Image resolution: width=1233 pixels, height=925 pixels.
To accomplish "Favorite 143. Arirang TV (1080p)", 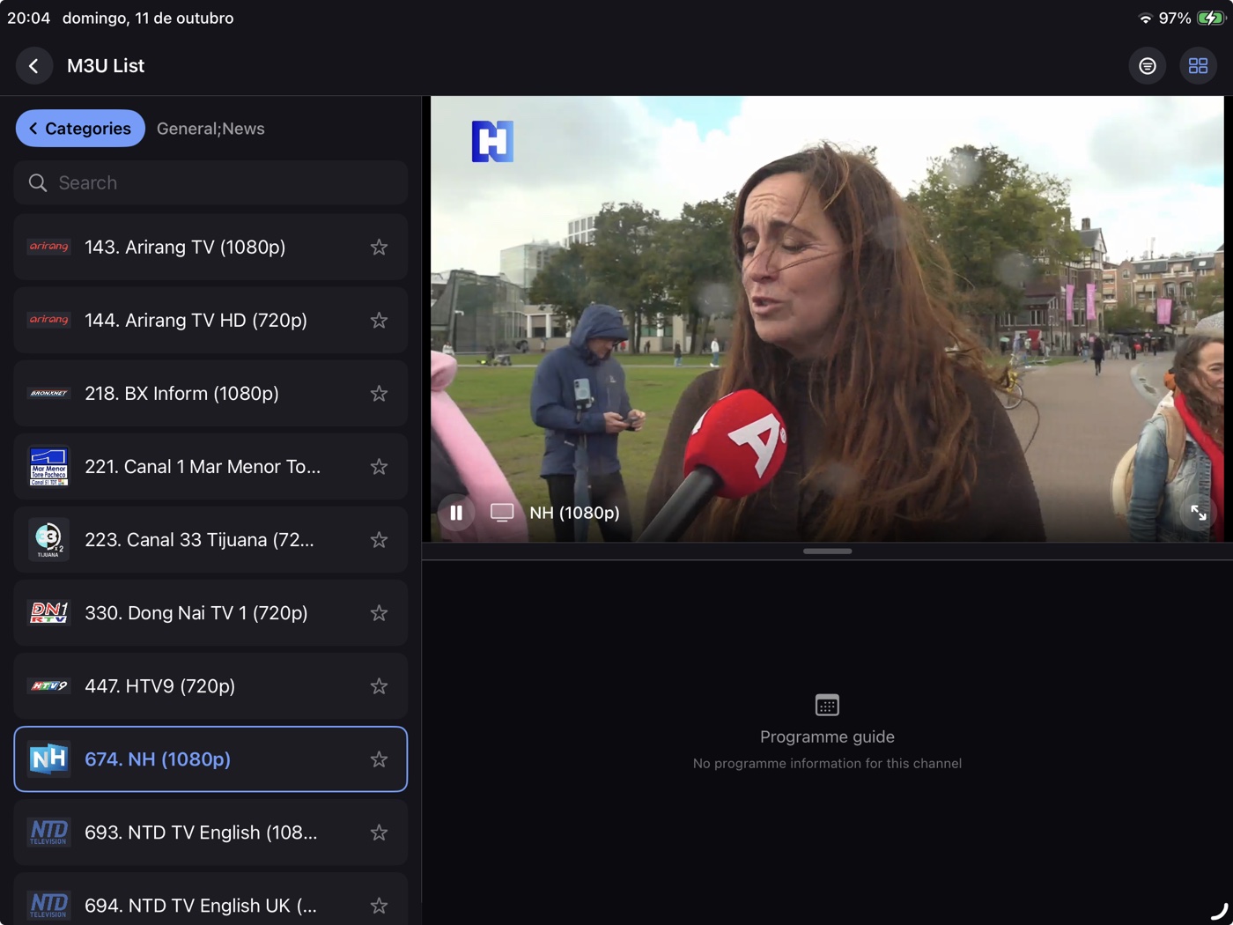I will (379, 248).
